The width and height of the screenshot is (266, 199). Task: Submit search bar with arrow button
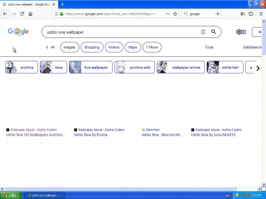pyautogui.click(x=217, y=14)
